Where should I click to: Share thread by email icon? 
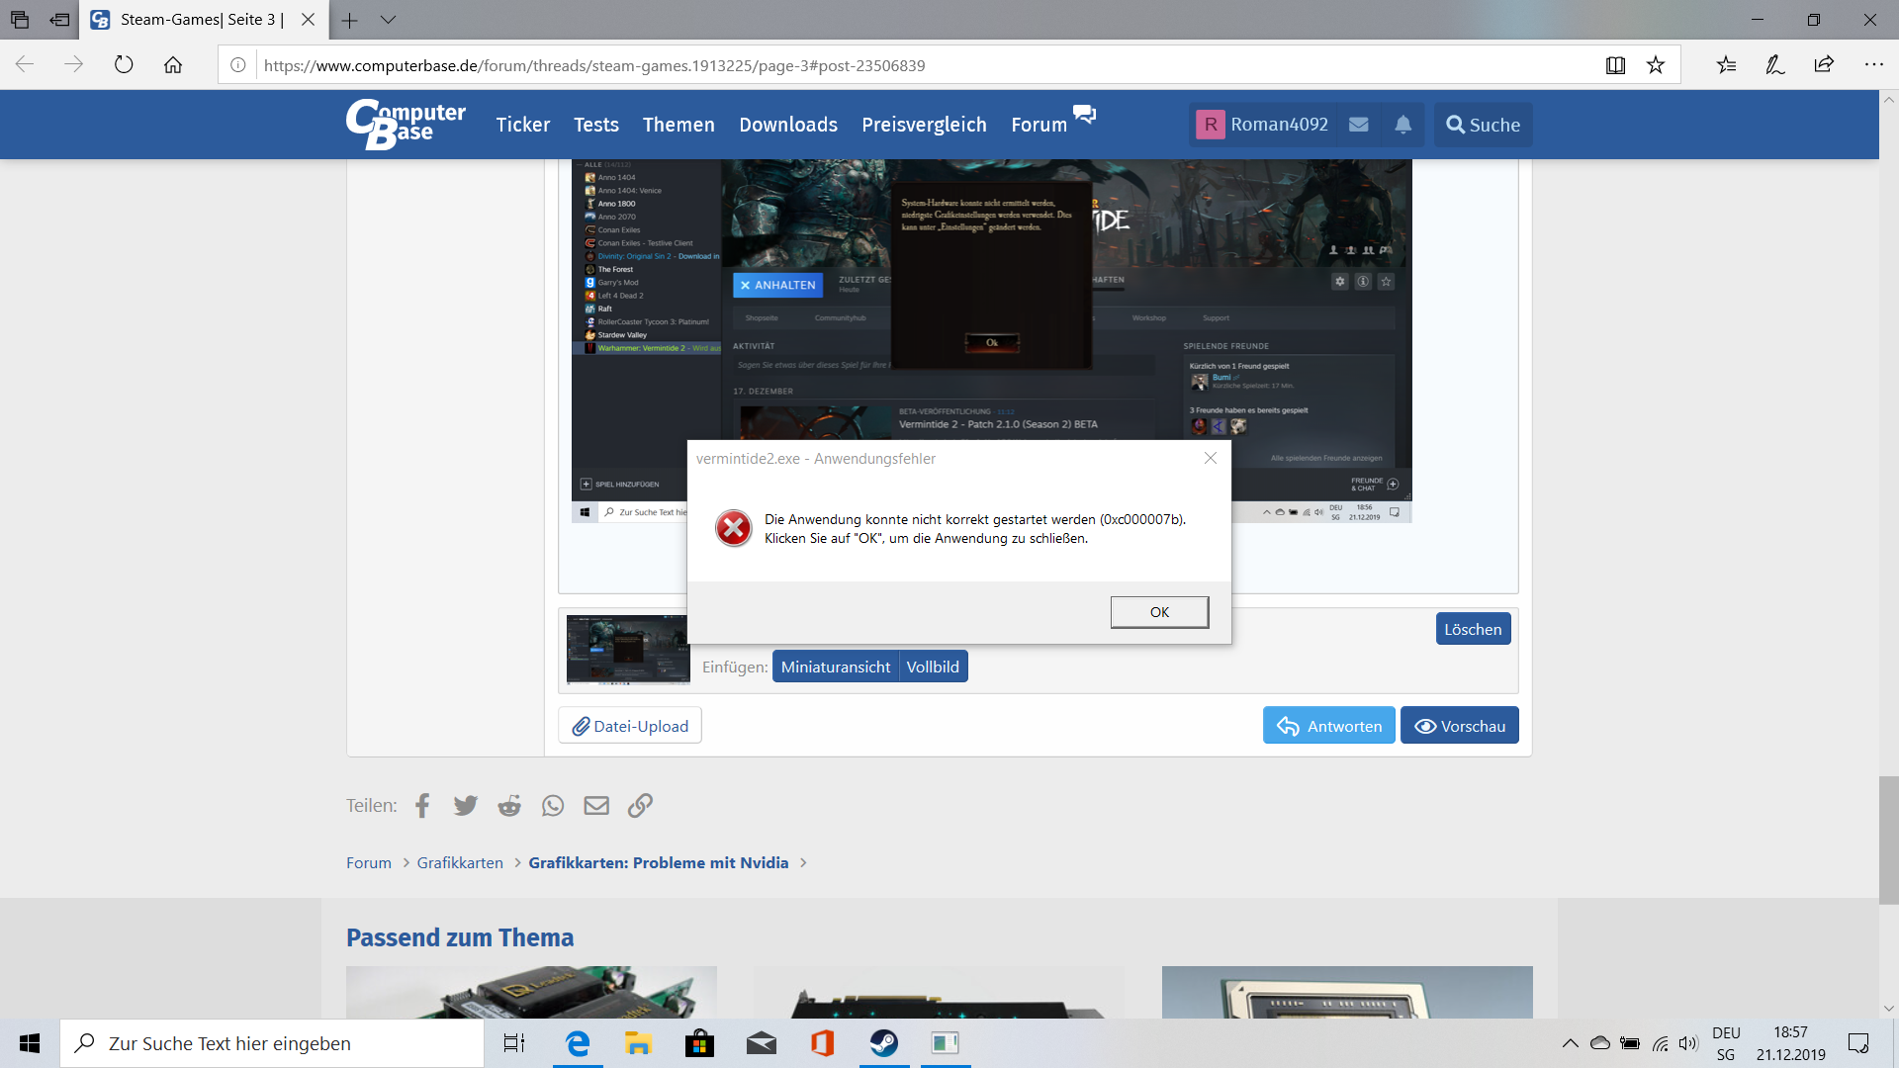596,806
